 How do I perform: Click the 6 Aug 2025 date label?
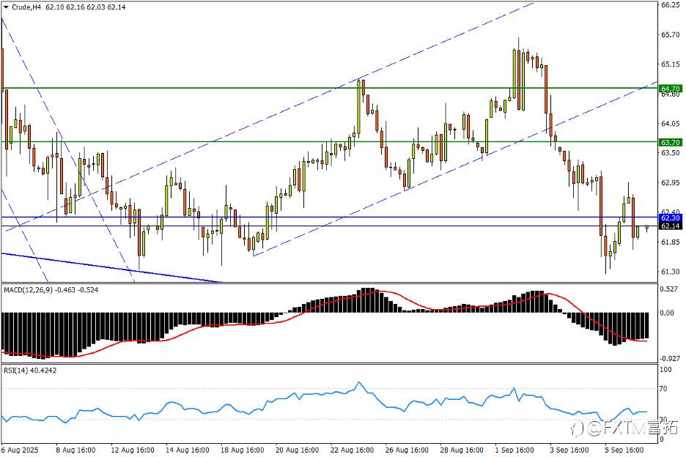pos(20,450)
